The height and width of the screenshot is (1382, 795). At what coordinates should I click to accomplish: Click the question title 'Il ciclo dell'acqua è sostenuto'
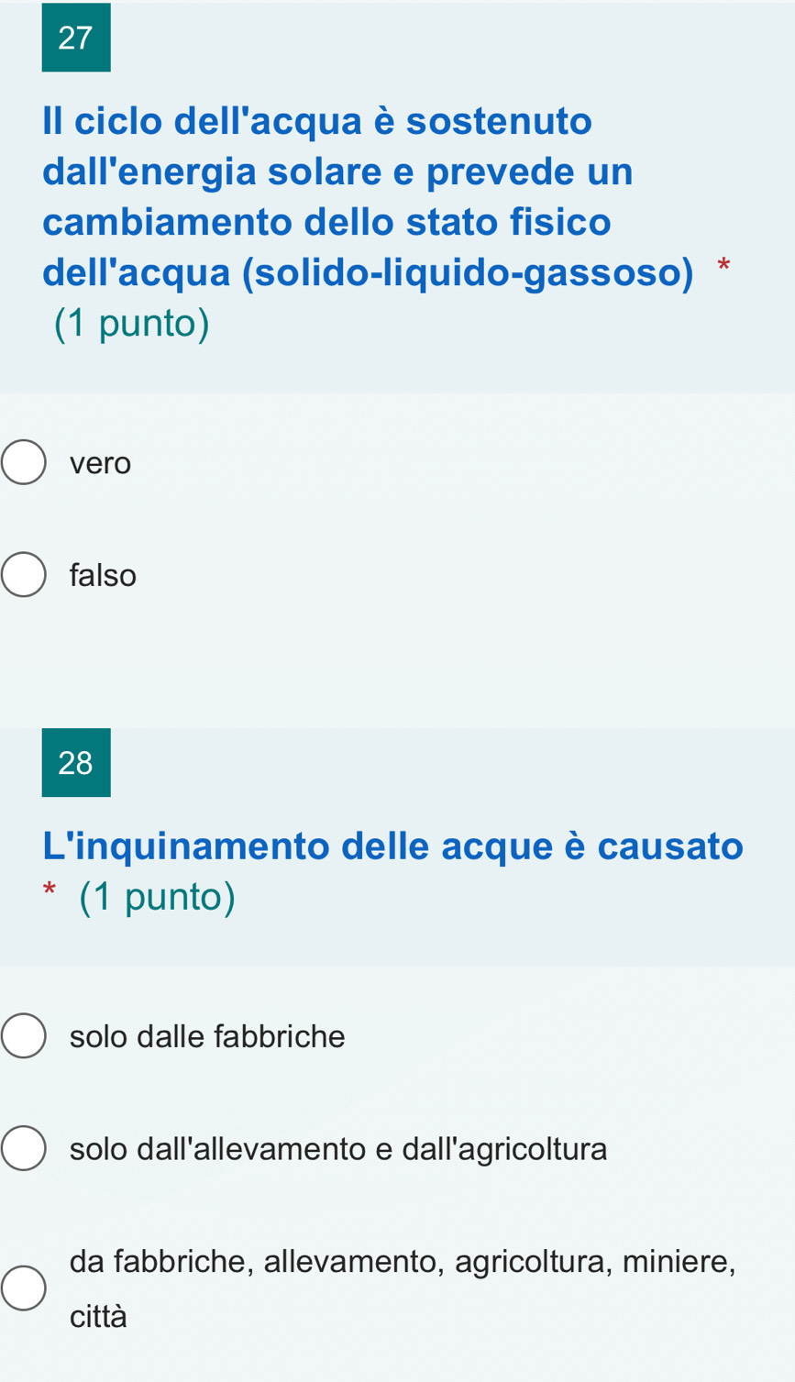[317, 121]
